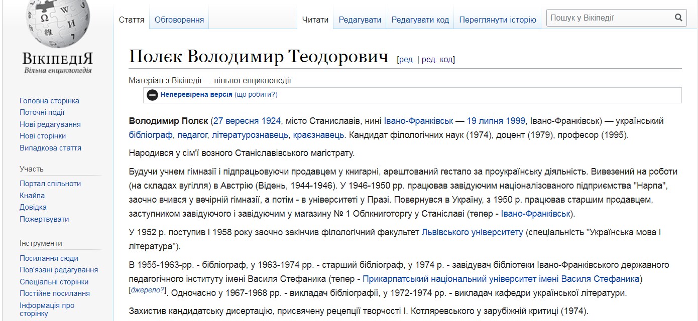Click the Неперевірена версія link

click(x=196, y=94)
